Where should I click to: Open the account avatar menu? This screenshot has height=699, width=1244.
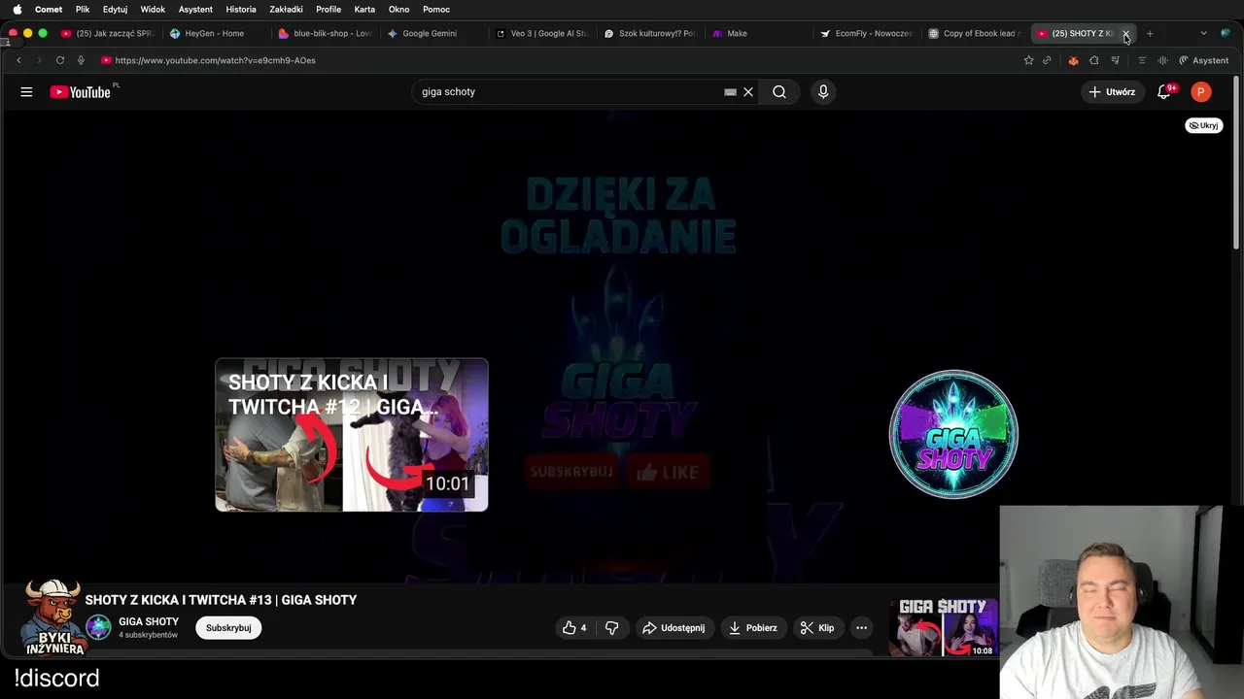click(1201, 91)
